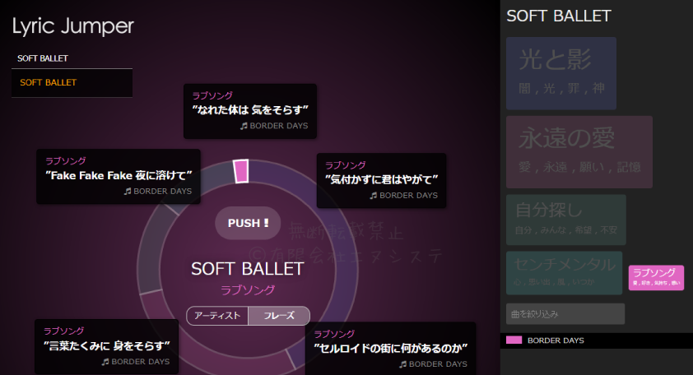
Task: Click the pink highlighted segment on the ring
Action: 241,171
